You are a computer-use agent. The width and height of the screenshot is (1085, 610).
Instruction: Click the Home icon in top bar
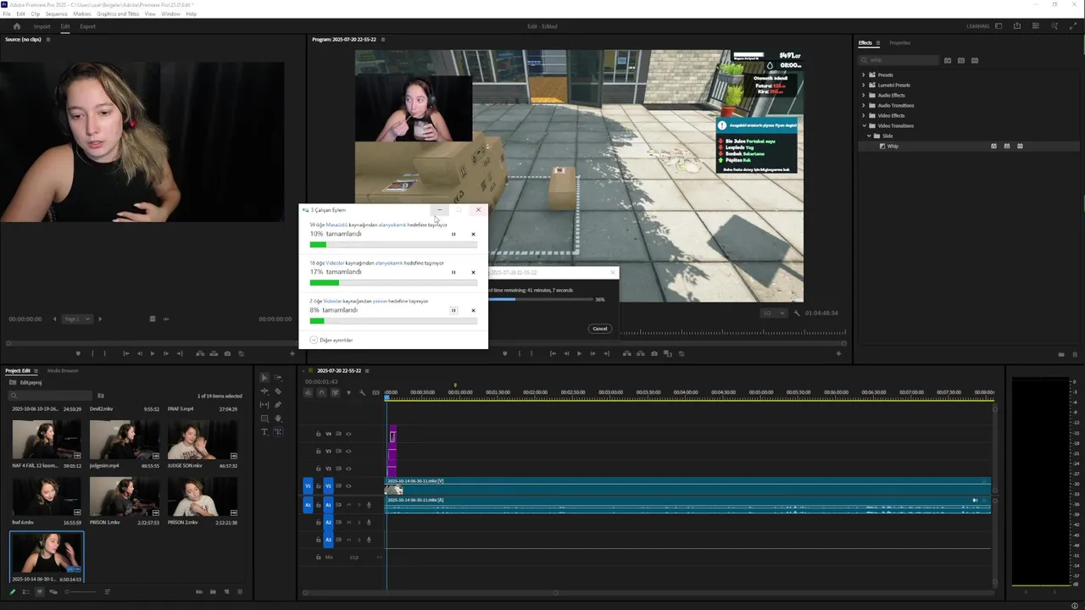coord(16,26)
